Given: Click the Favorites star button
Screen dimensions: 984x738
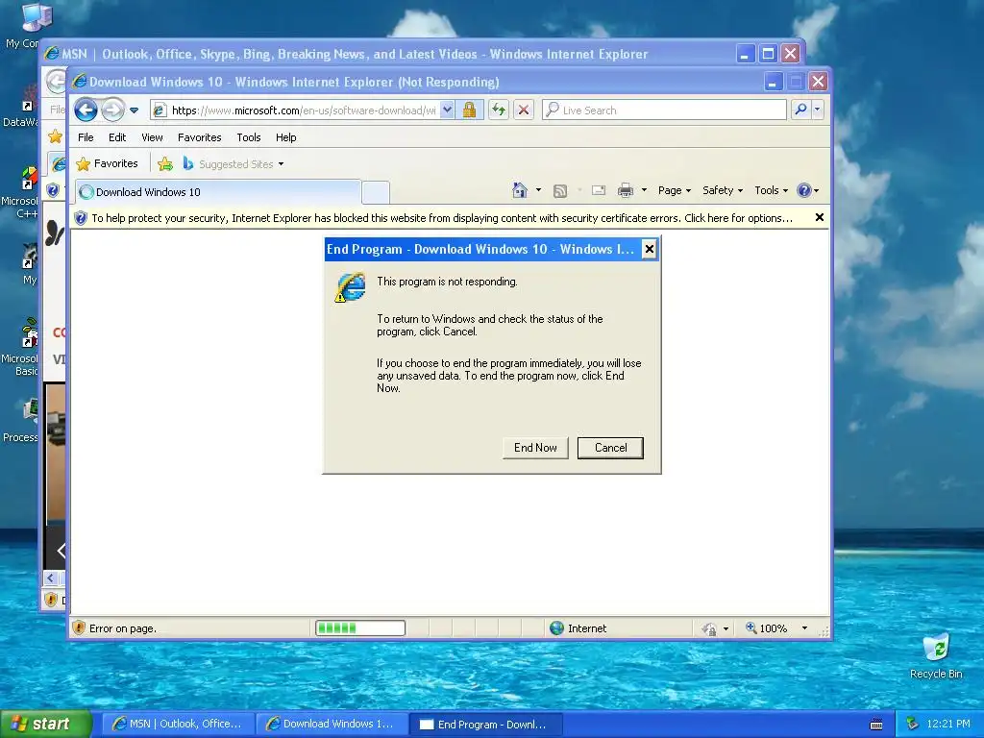Looking at the screenshot, I should click(107, 163).
